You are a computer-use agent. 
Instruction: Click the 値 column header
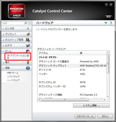92,53
